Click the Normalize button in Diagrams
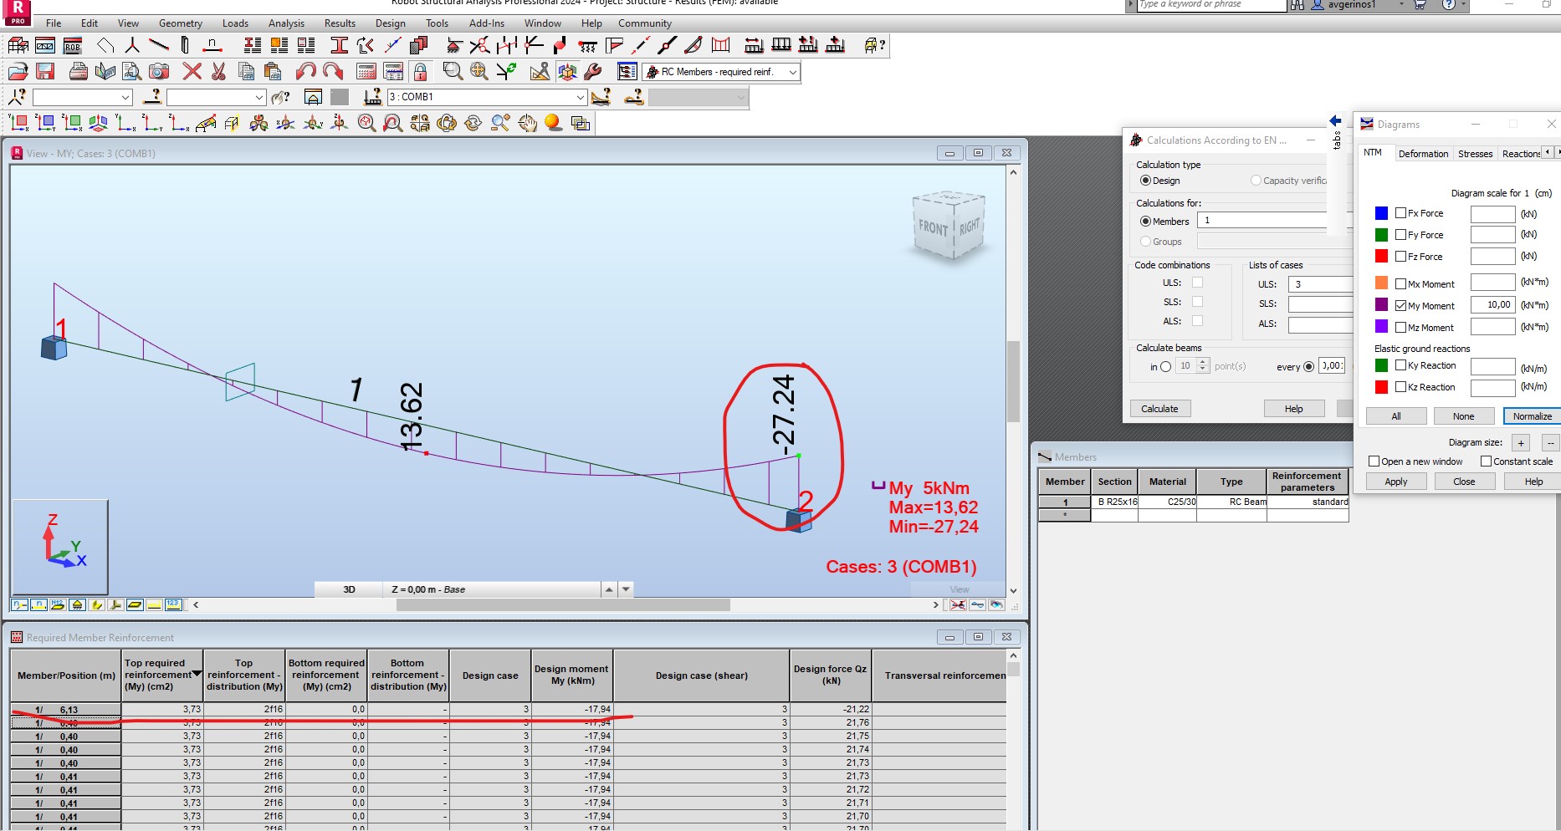This screenshot has width=1561, height=831. (1532, 415)
